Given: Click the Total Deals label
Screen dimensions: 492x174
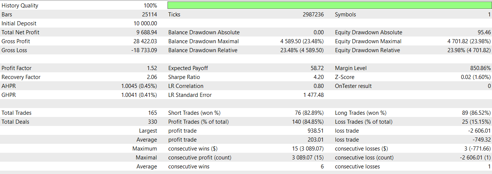Looking at the screenshot, I should 15,122.
